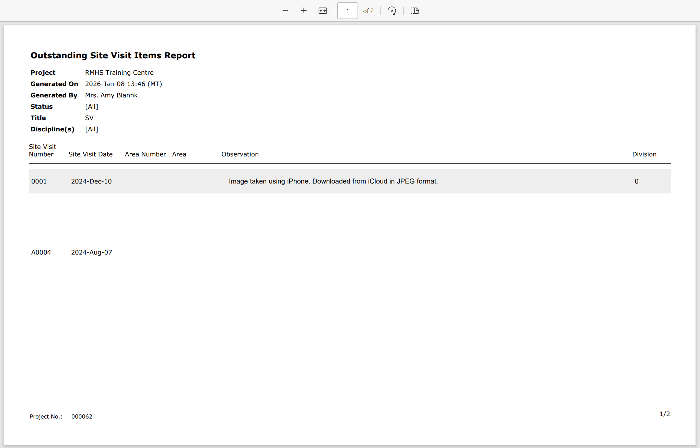Select project number 000062
Image resolution: width=700 pixels, height=448 pixels.
point(82,416)
